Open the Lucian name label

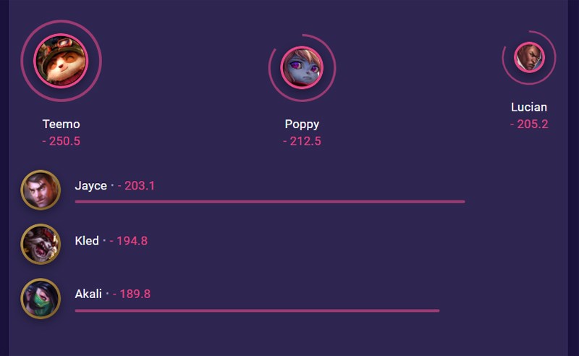(x=529, y=107)
